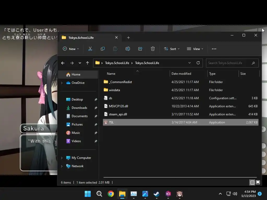Click the Rename icon in toolbar
This screenshot has height=200, width=267.
tap(128, 49)
